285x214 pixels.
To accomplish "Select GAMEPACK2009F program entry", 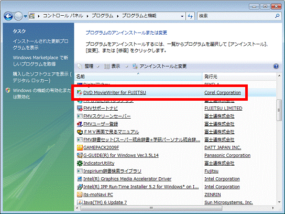I will pos(101,147).
